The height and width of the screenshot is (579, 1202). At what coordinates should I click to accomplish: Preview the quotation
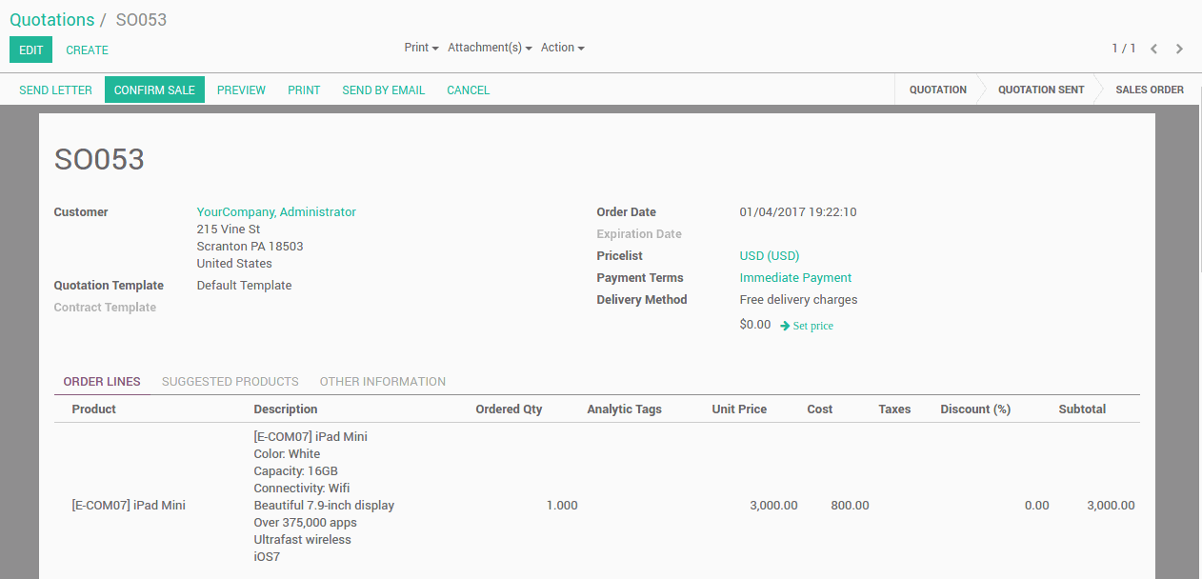click(x=241, y=90)
